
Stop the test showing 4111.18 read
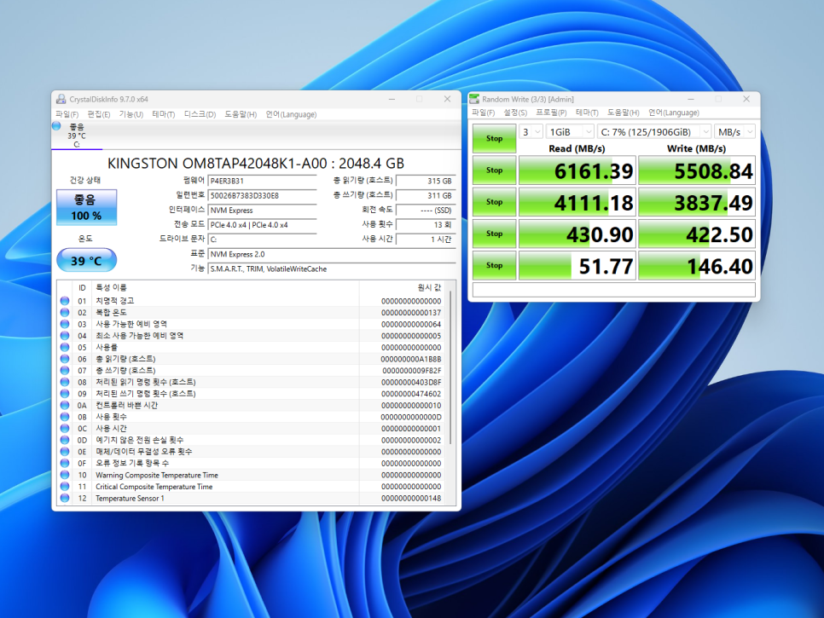(x=494, y=202)
